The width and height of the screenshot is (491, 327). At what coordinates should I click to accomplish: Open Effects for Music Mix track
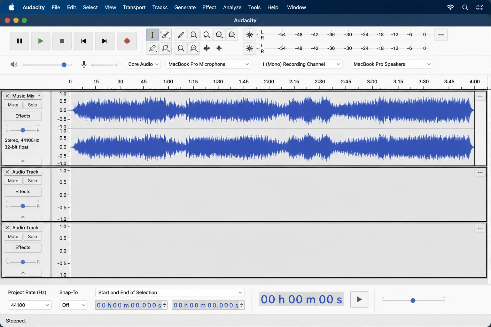tap(23, 116)
